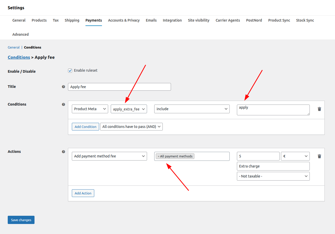Click help icon next to Conditions
Screen dimensions: 335x234
[x=63, y=105]
